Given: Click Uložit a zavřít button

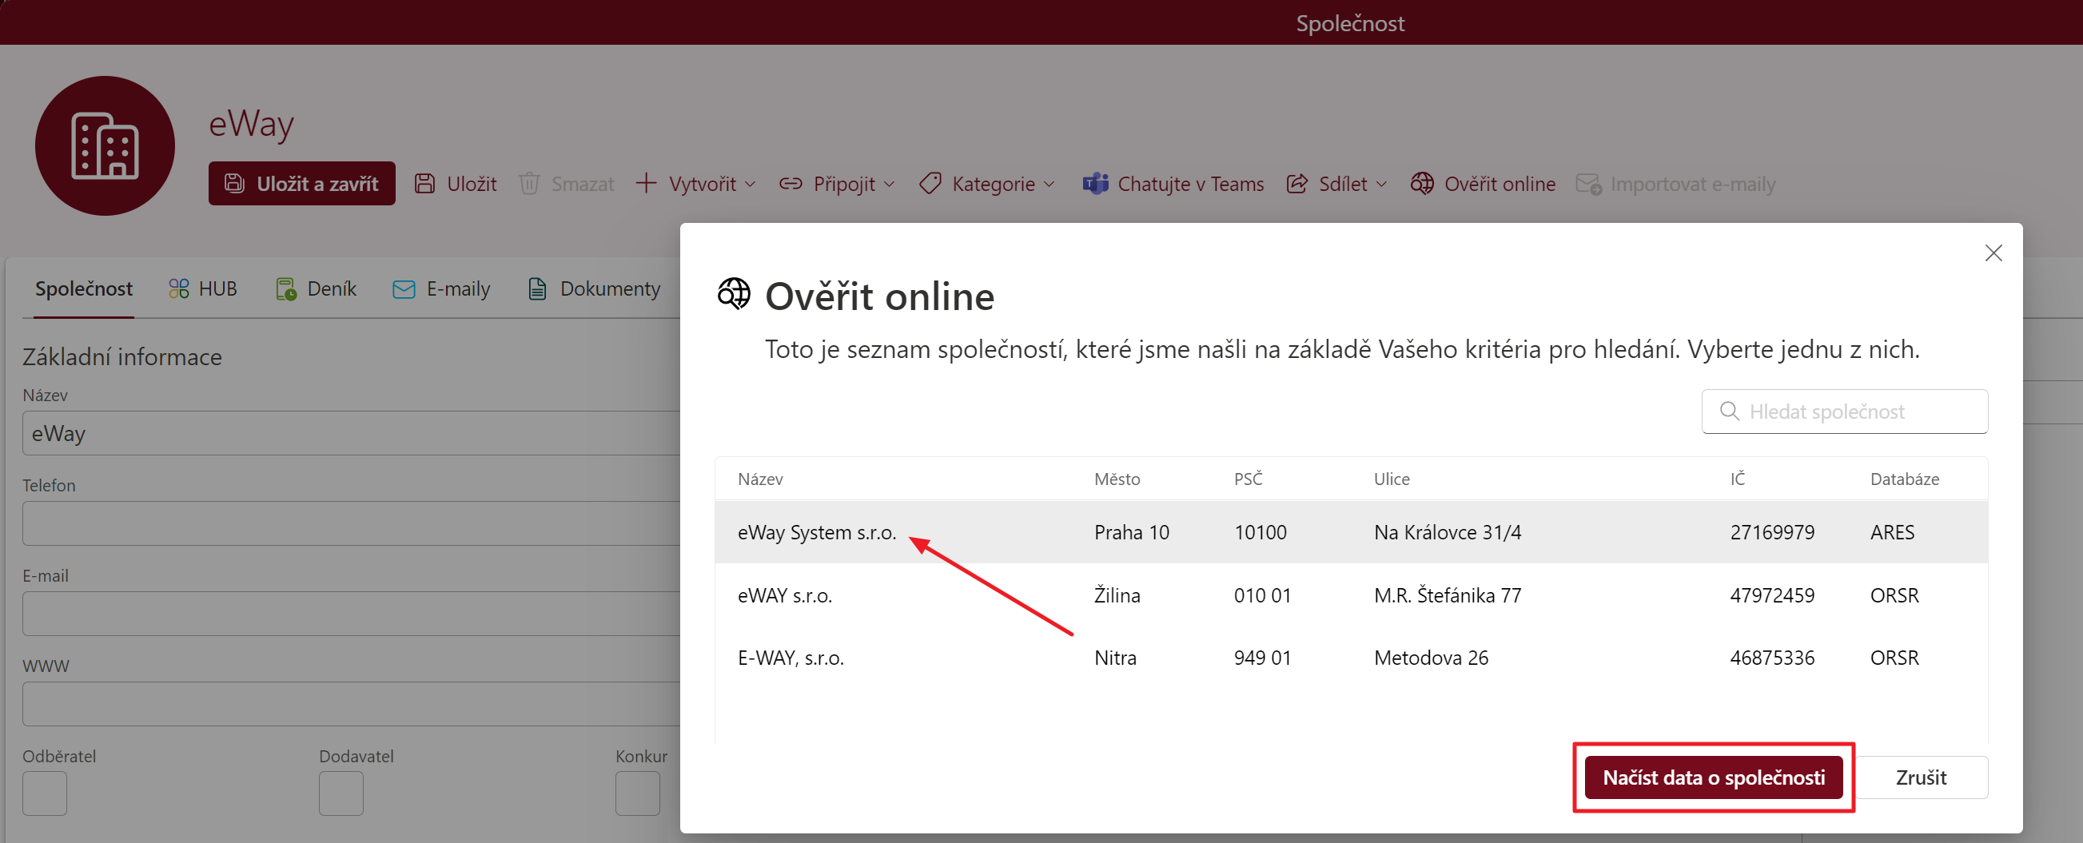Looking at the screenshot, I should click(x=301, y=184).
